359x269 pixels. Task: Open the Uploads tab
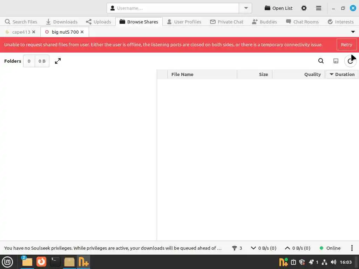(x=99, y=22)
